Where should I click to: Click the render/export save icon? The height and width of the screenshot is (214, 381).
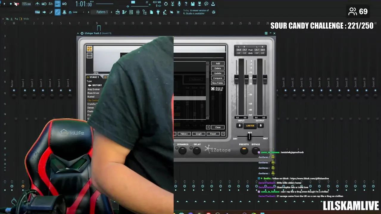199,4
